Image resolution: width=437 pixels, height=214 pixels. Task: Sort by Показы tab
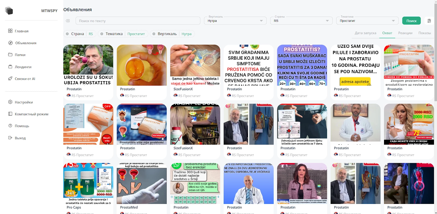(425, 33)
